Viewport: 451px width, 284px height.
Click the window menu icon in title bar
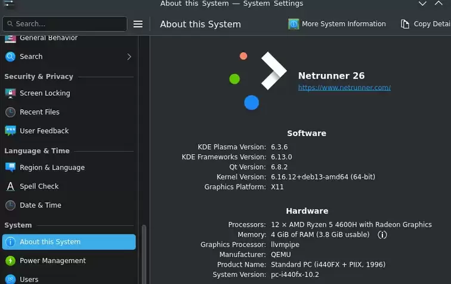(9, 4)
